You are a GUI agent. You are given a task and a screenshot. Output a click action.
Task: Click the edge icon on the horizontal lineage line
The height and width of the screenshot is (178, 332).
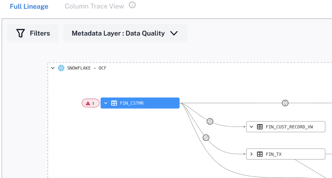point(285,103)
